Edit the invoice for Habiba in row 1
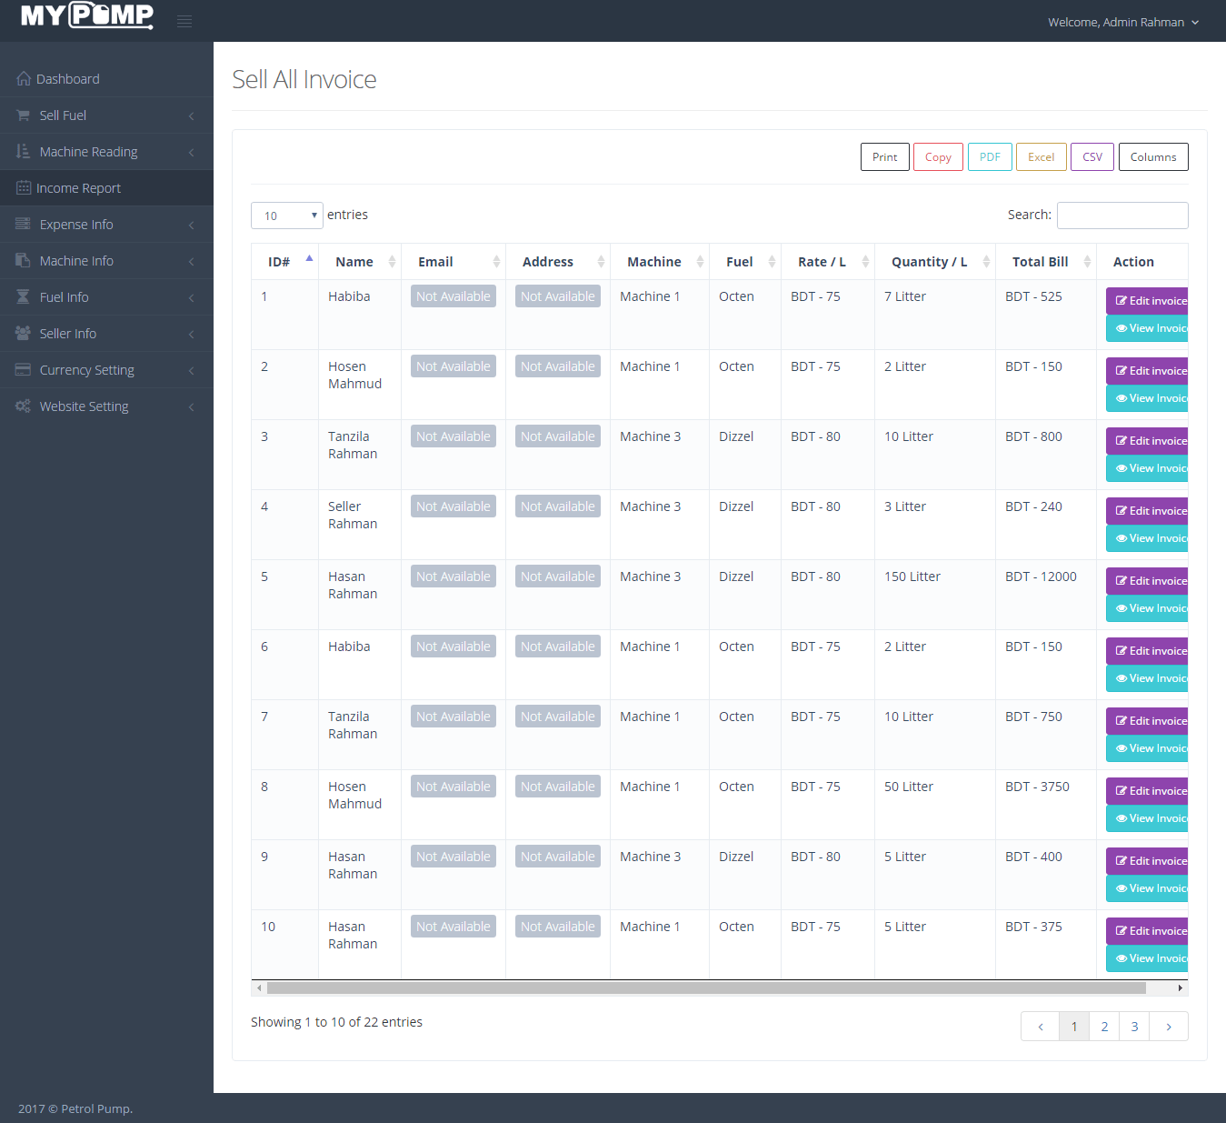Image resolution: width=1226 pixels, height=1123 pixels. pos(1151,300)
